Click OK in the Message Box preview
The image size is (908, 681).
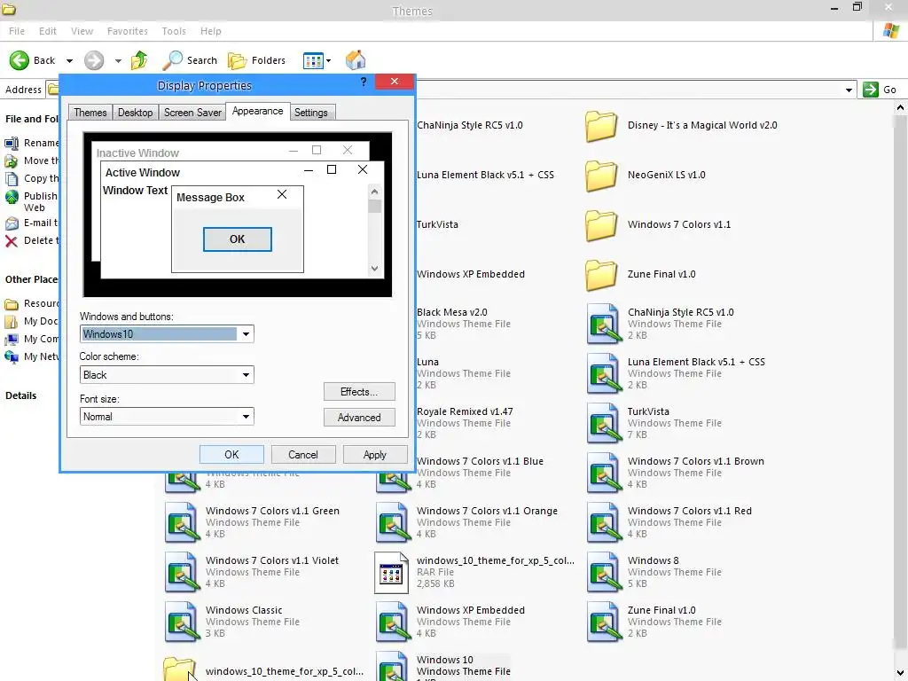coord(238,239)
